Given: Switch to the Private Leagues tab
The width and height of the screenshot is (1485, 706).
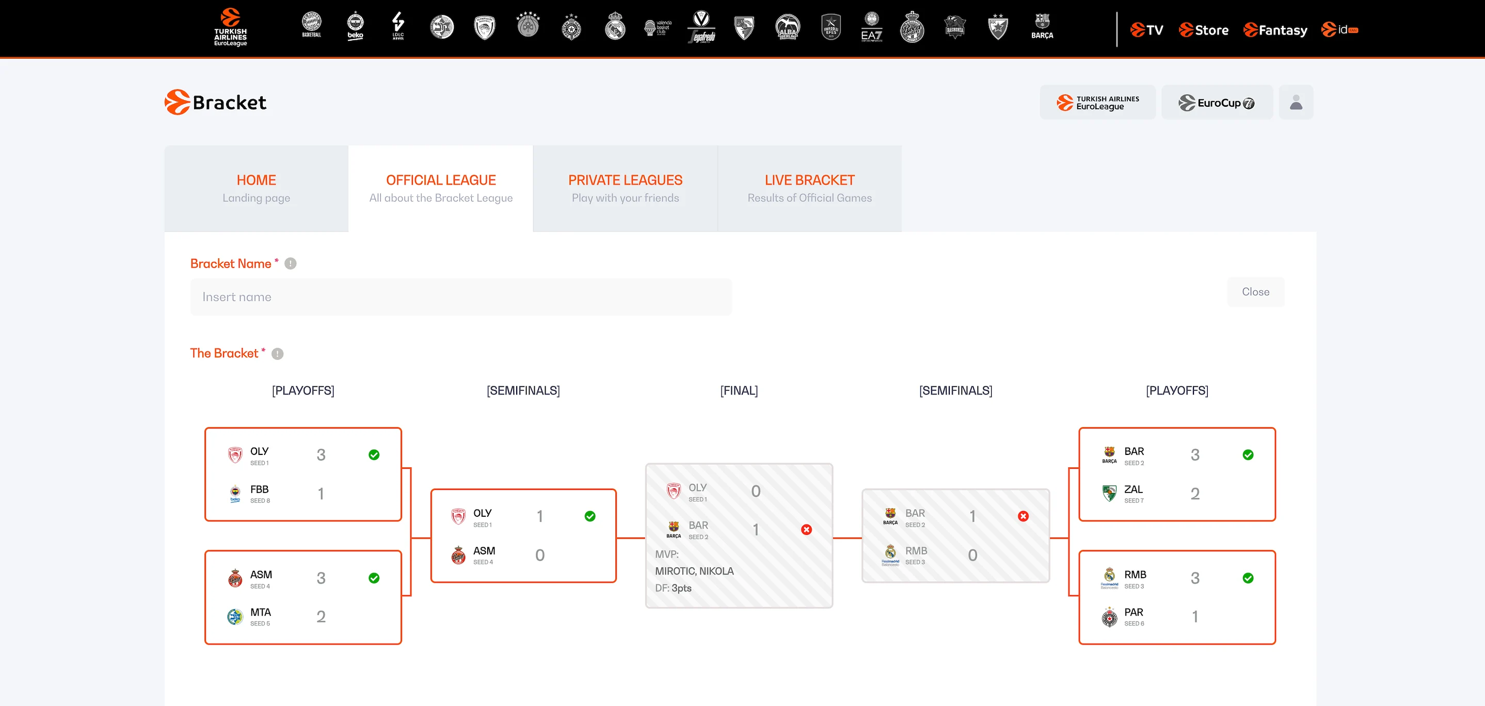Looking at the screenshot, I should pos(625,188).
